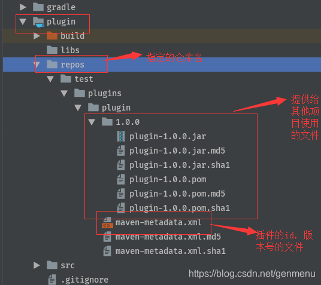The image size is (321, 285).
Task: Click the plugin module folder icon
Action: [38, 22]
